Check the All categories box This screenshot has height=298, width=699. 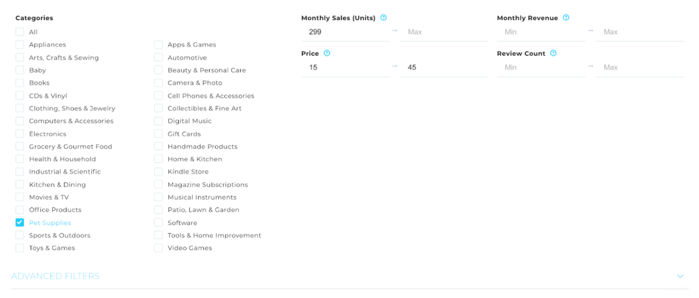coord(20,32)
